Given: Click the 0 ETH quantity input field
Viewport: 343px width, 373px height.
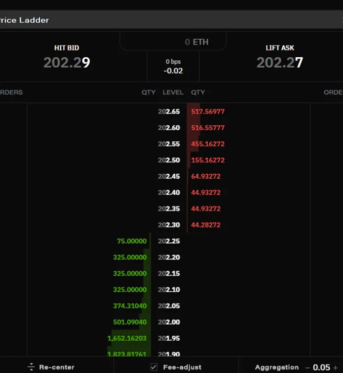Looking at the screenshot, I should (x=173, y=42).
